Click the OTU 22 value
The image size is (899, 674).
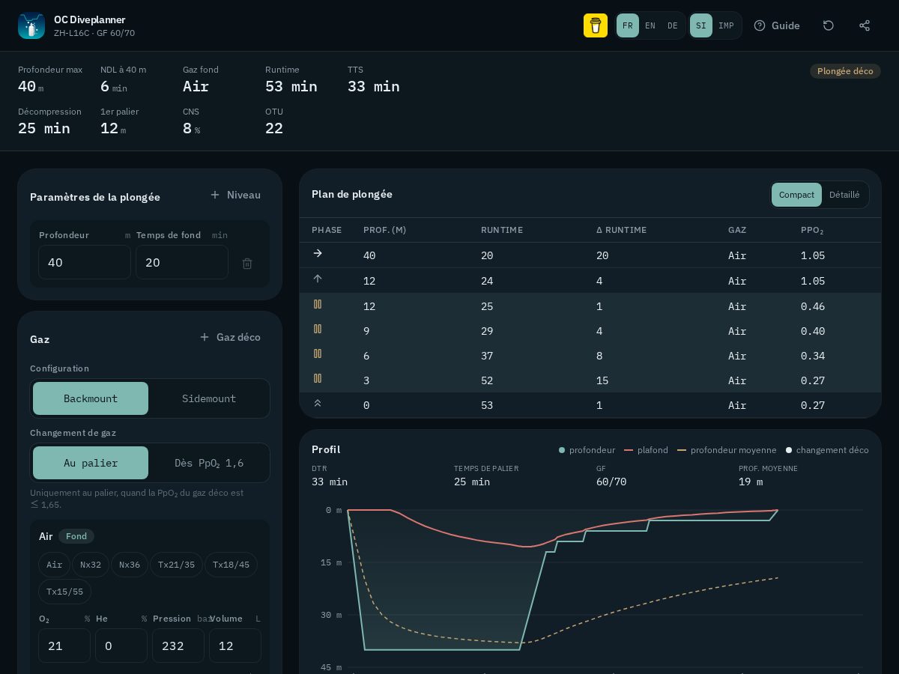coord(274,128)
